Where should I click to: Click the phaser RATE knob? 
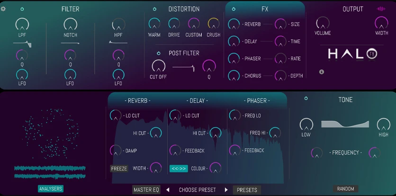point(280,59)
